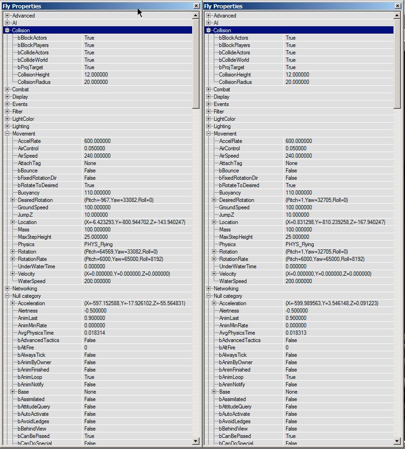Expand the Combat category in the right window
This screenshot has width=405, height=449.
208,89
